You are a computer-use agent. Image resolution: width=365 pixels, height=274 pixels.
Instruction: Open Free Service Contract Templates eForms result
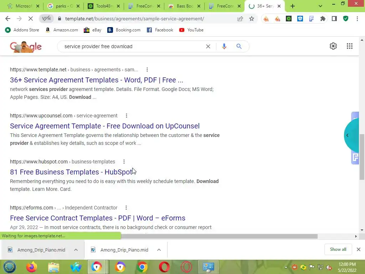[98, 218]
